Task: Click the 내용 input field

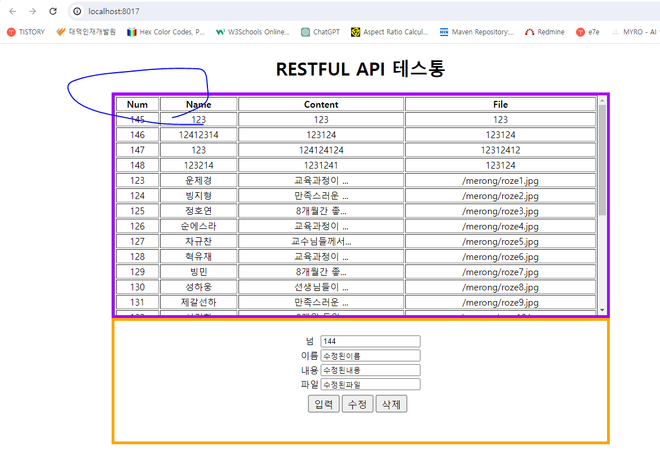Action: (x=370, y=370)
